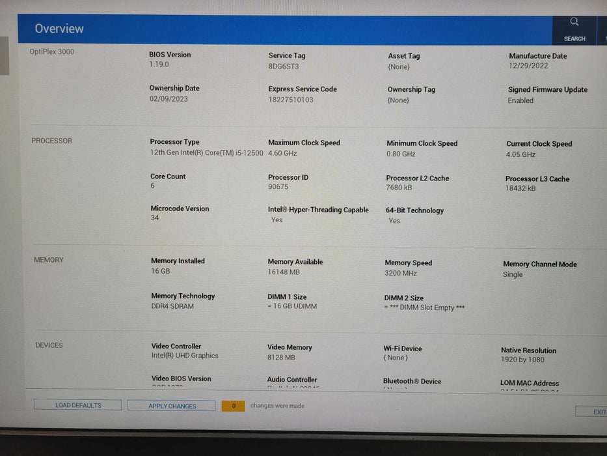Image resolution: width=607 pixels, height=456 pixels.
Task: Select Service Tag value 8DG6ST3
Action: tap(284, 66)
